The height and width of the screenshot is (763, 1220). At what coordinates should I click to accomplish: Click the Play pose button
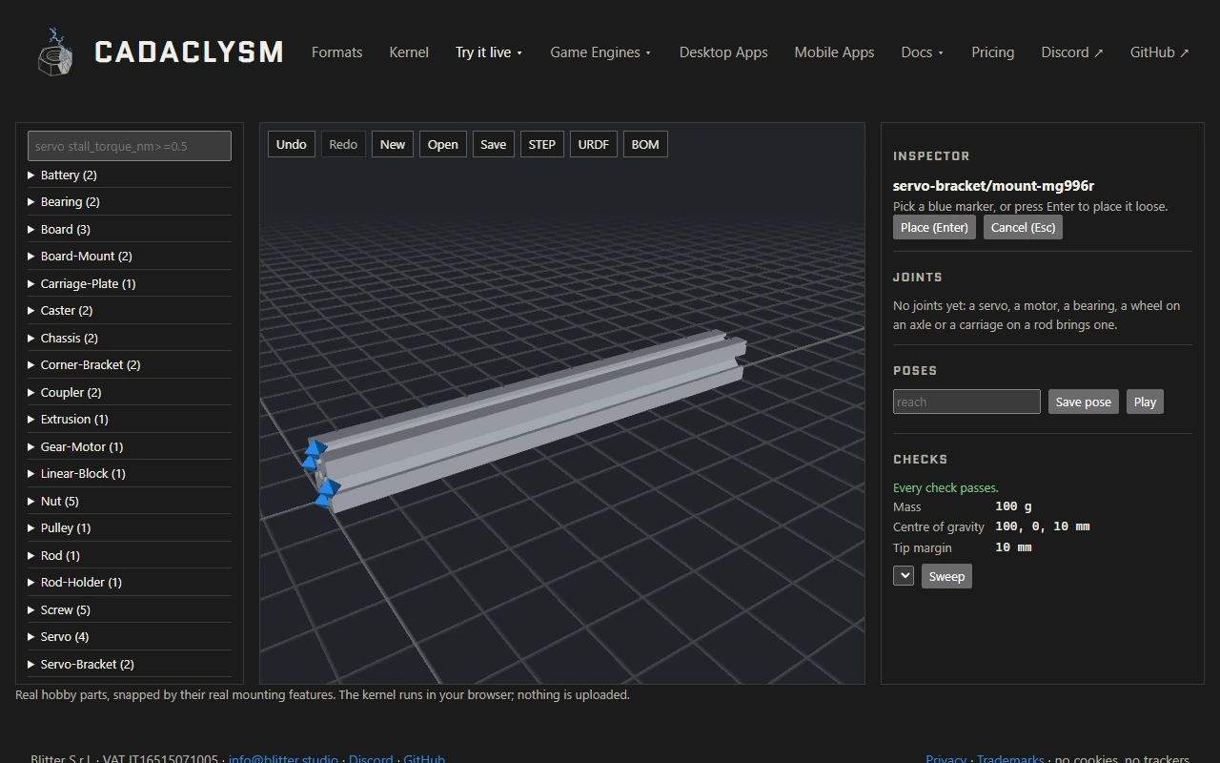1145,402
